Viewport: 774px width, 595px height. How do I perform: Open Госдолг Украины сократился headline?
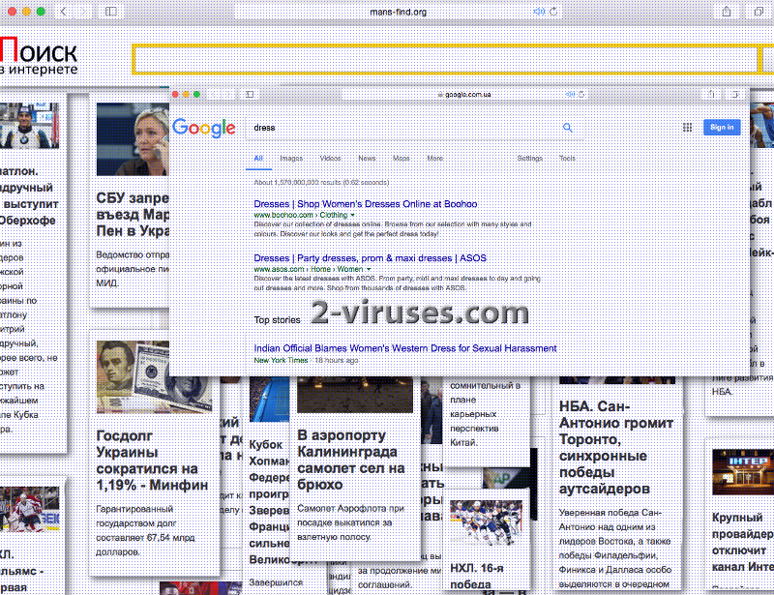pyautogui.click(x=152, y=461)
